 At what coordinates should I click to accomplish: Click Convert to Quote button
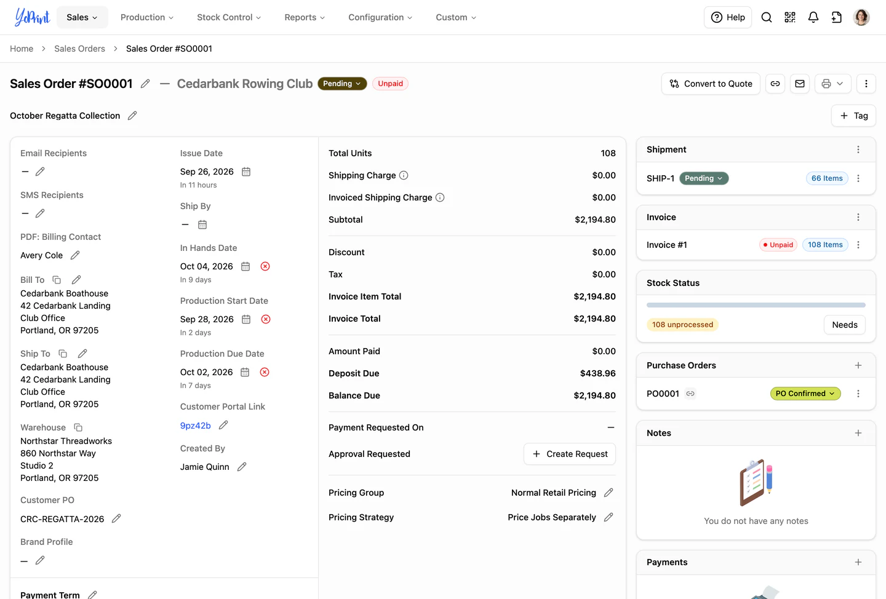click(711, 84)
